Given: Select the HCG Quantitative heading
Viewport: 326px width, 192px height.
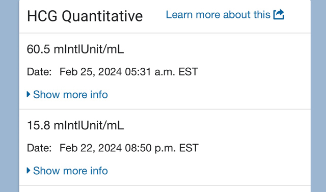Looking at the screenshot, I should 85,16.
